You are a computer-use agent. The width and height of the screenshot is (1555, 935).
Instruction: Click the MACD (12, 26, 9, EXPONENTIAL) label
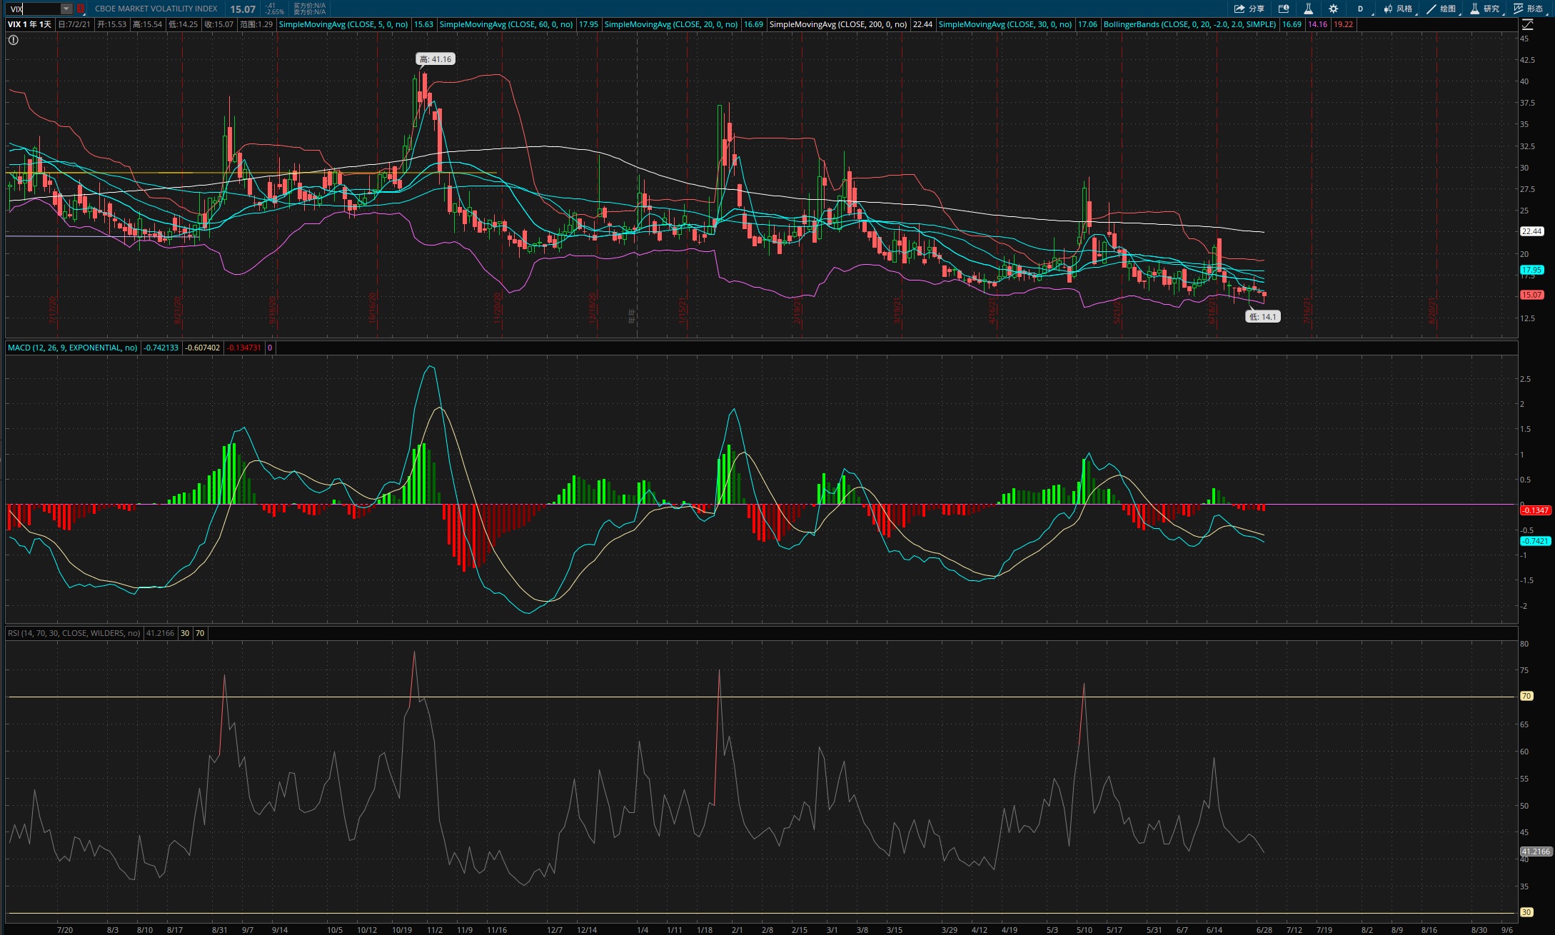point(73,348)
